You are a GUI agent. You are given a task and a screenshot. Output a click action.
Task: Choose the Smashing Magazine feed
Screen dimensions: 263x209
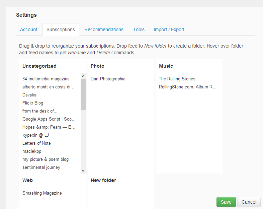(42, 193)
